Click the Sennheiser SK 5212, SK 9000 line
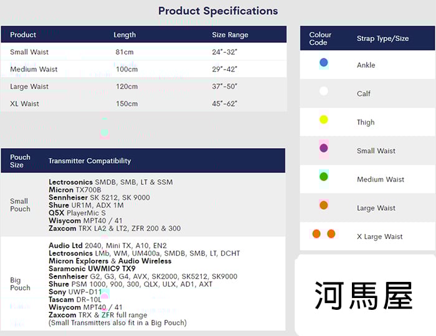The image size is (436, 336). click(99, 198)
